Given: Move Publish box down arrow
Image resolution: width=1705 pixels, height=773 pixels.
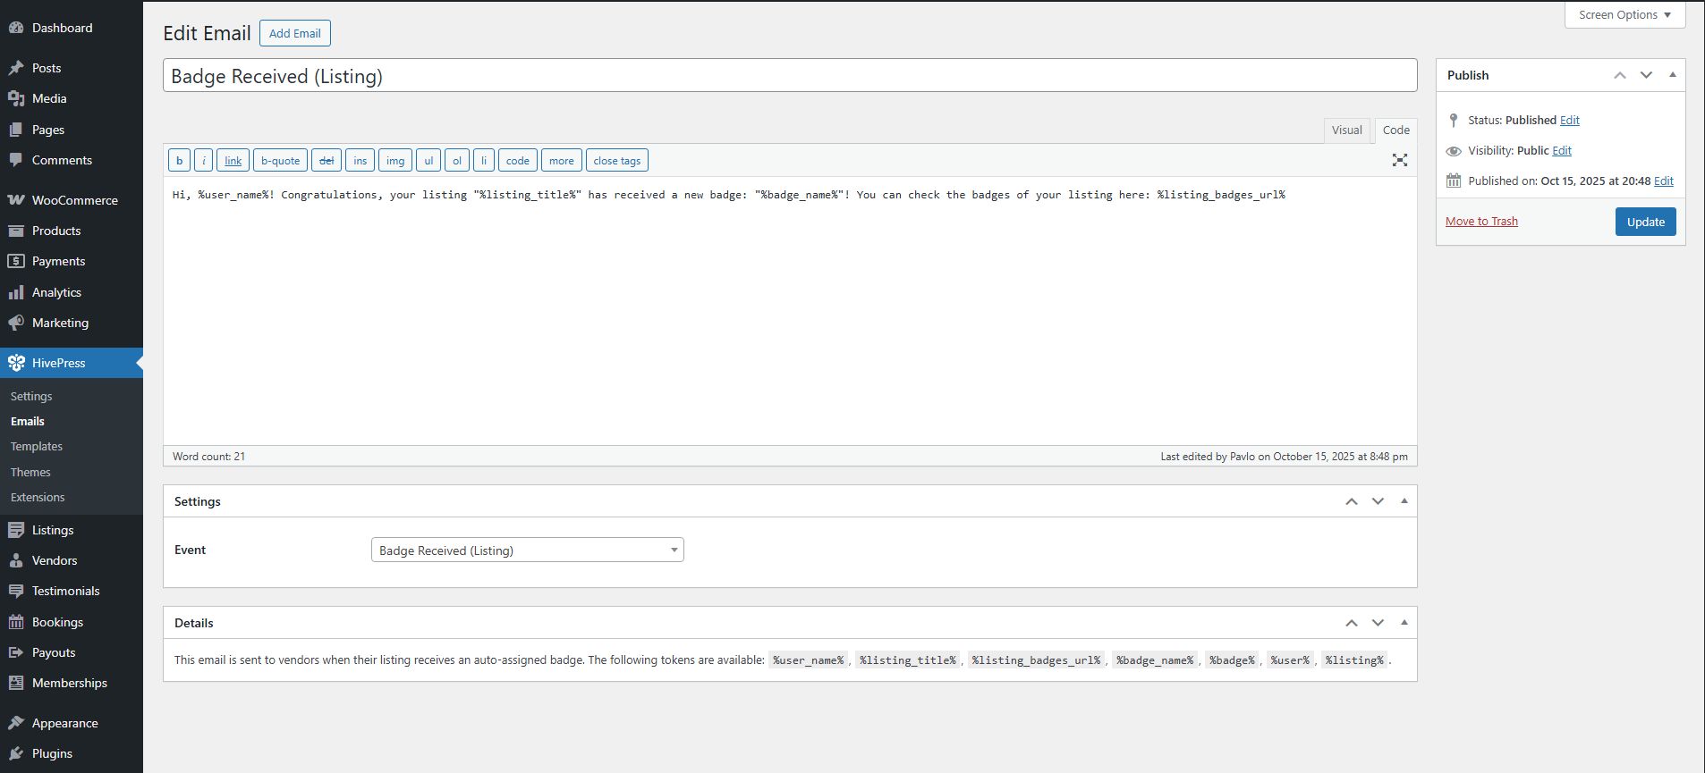Looking at the screenshot, I should click(1646, 75).
